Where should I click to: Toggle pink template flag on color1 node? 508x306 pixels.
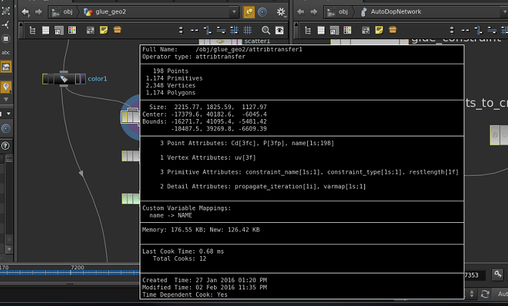point(78,78)
